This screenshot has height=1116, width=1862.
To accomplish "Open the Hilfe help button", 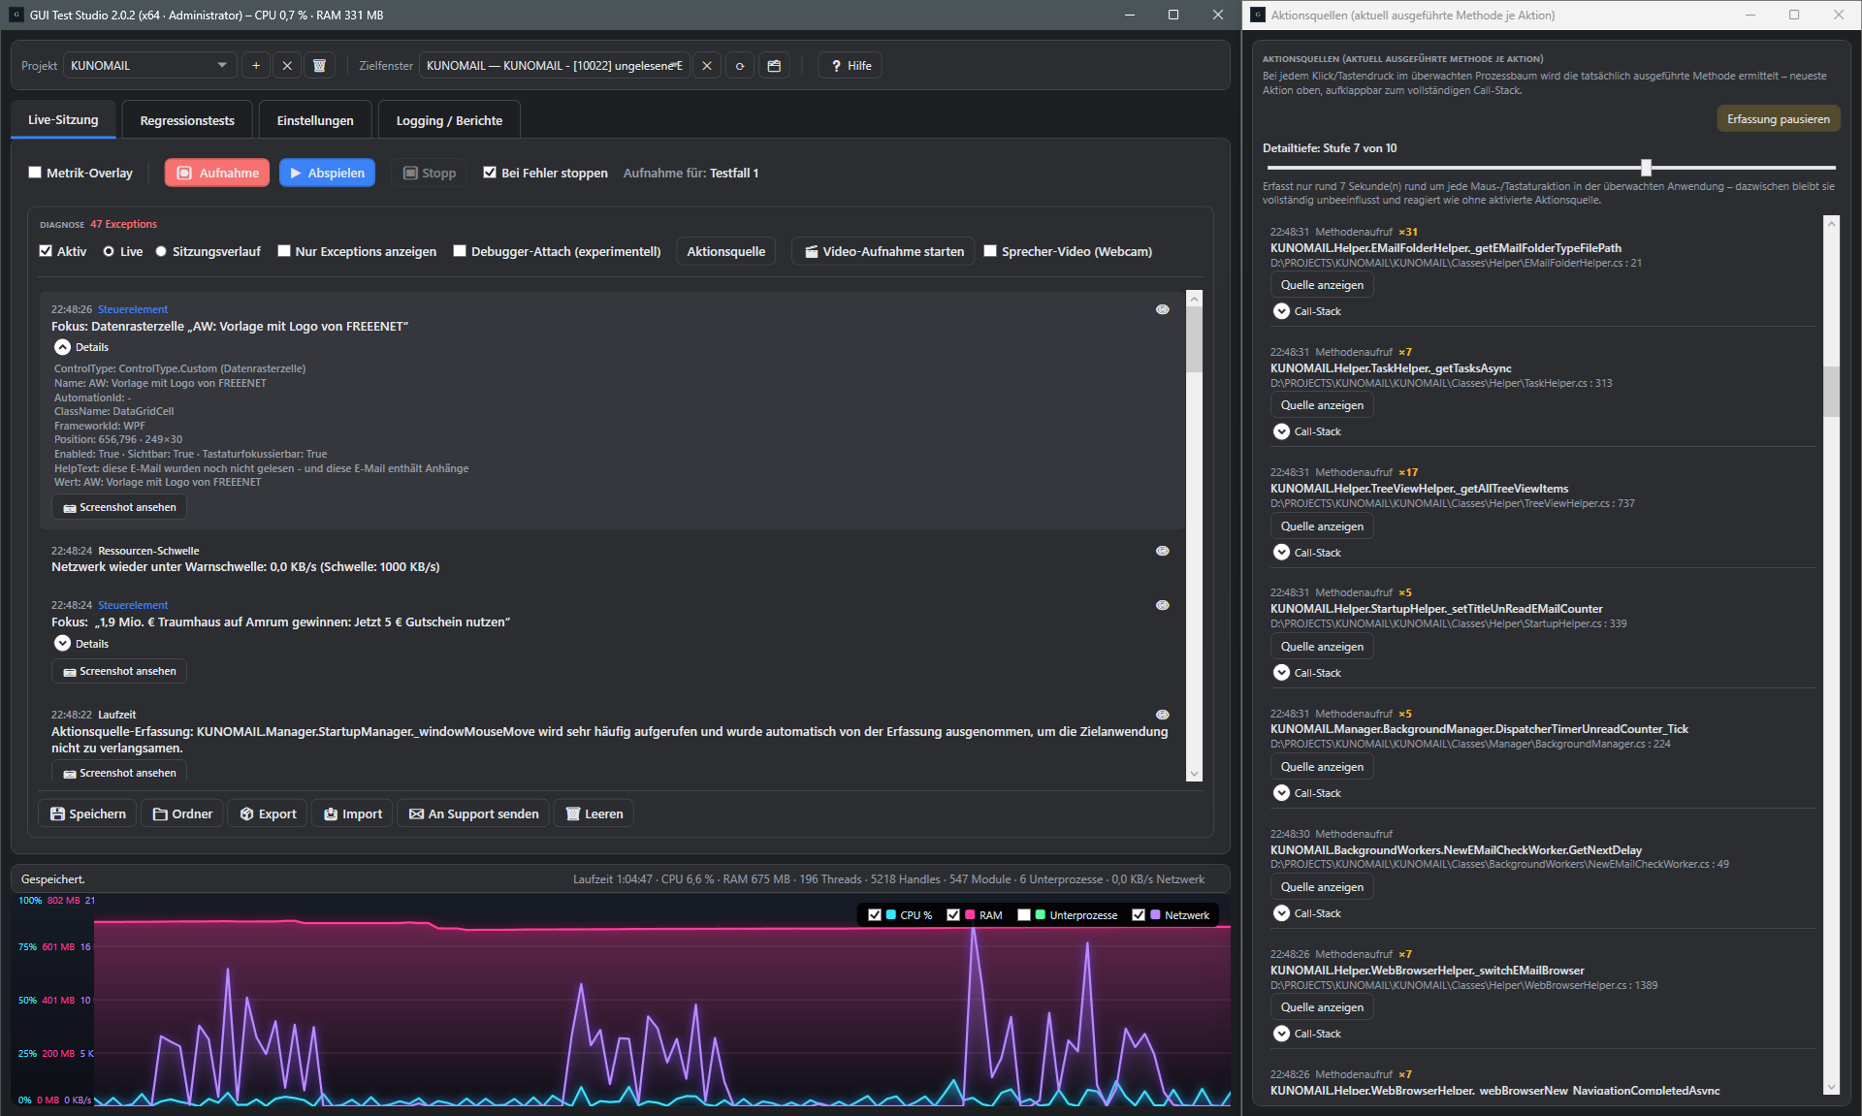I will (851, 66).
